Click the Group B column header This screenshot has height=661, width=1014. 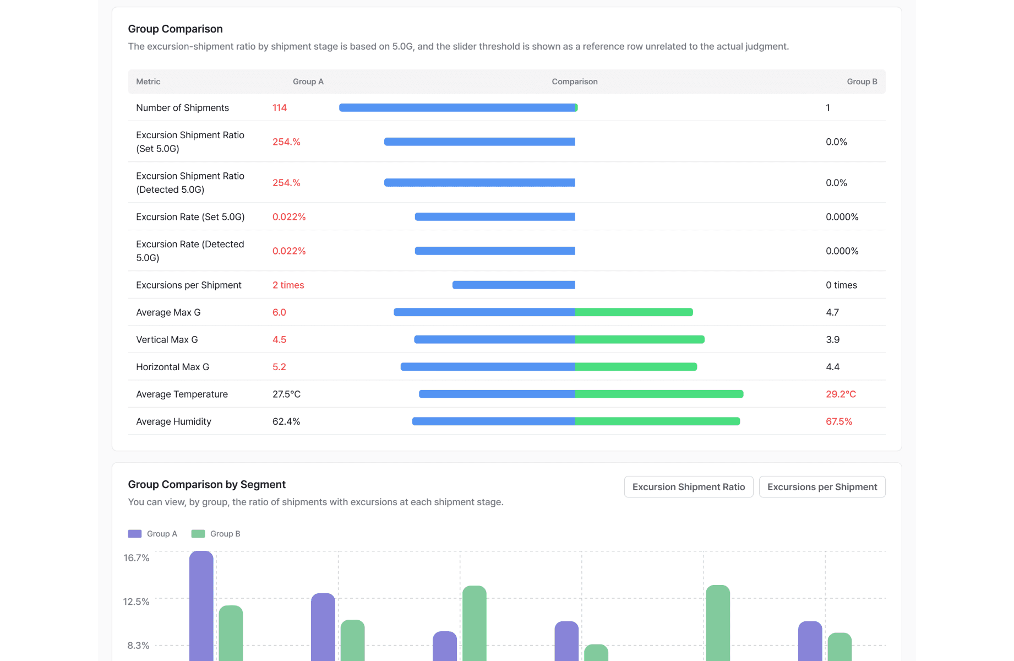(x=862, y=82)
